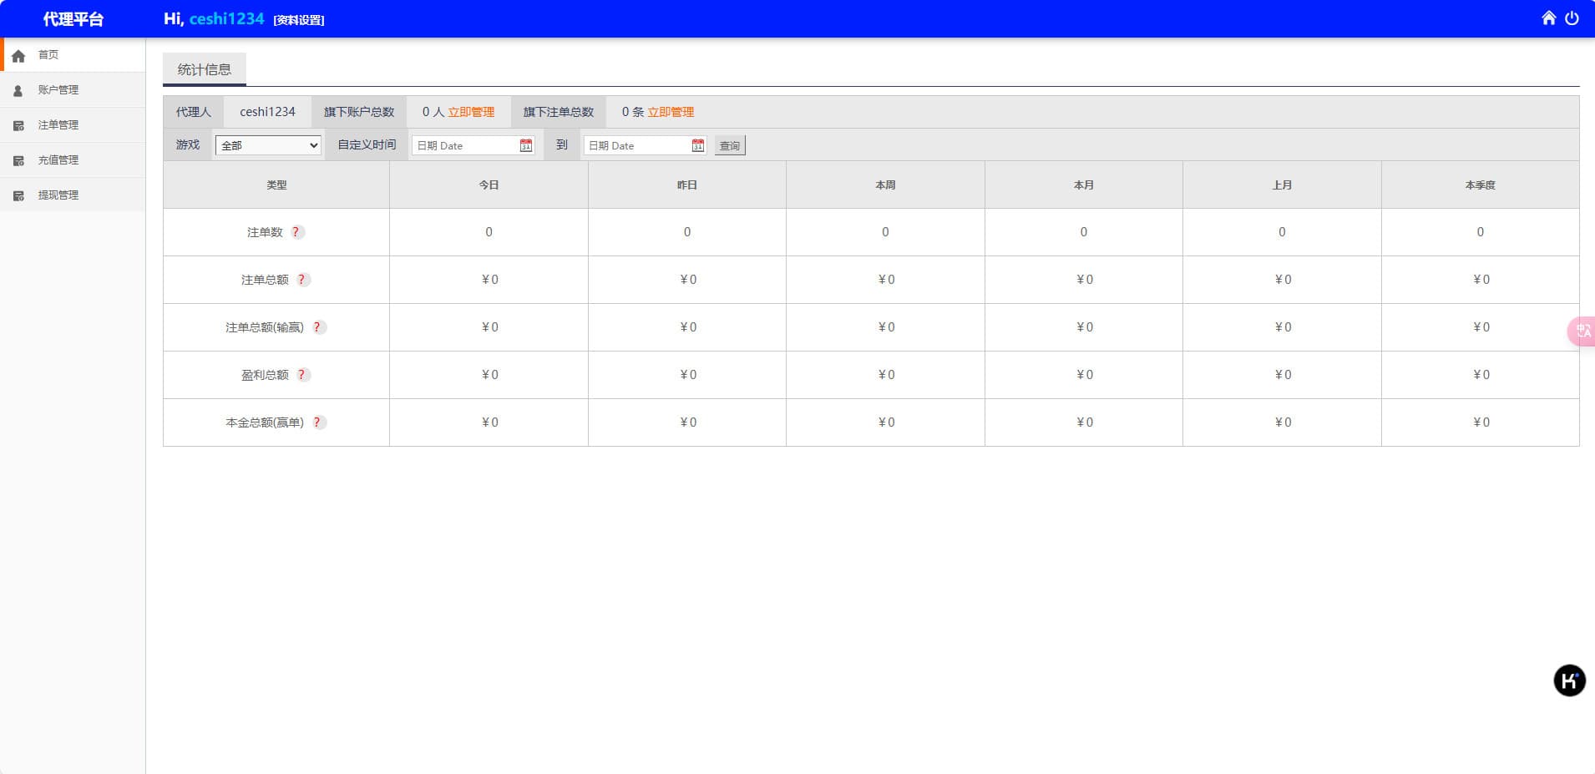1595x774 pixels.
Task: Click the pink translate floating icon
Action: pyautogui.click(x=1582, y=331)
